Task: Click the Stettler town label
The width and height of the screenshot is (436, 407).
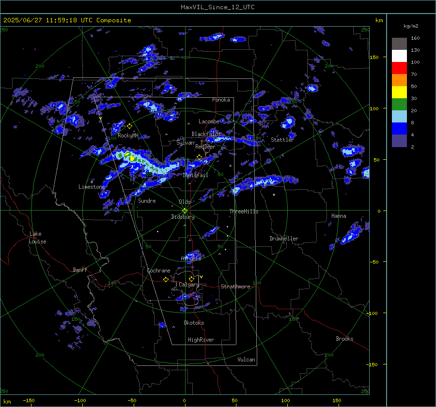Action: point(282,140)
